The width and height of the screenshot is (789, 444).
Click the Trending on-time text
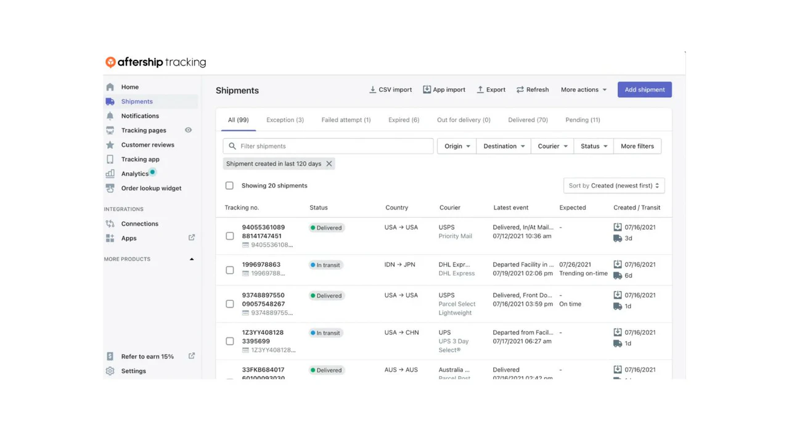click(x=583, y=273)
